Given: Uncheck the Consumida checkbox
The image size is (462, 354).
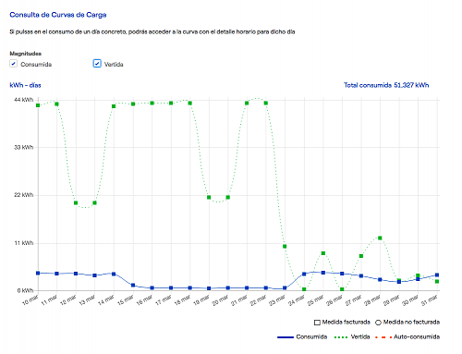Looking at the screenshot, I should pos(13,64).
